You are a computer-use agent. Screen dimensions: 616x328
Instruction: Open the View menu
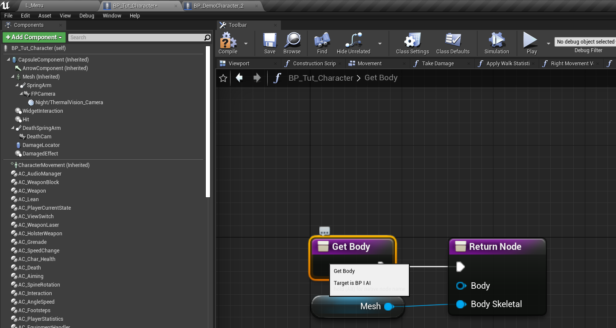click(65, 15)
